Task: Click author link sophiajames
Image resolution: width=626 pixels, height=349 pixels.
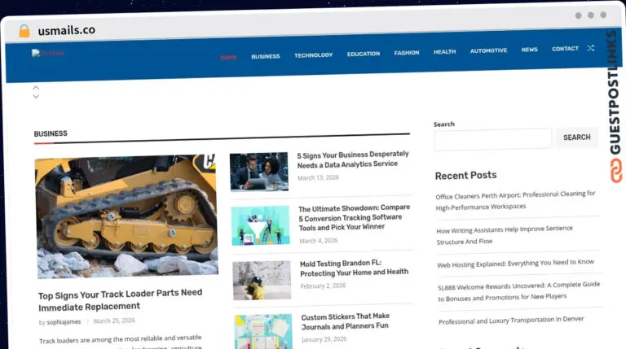Action: coord(64,322)
